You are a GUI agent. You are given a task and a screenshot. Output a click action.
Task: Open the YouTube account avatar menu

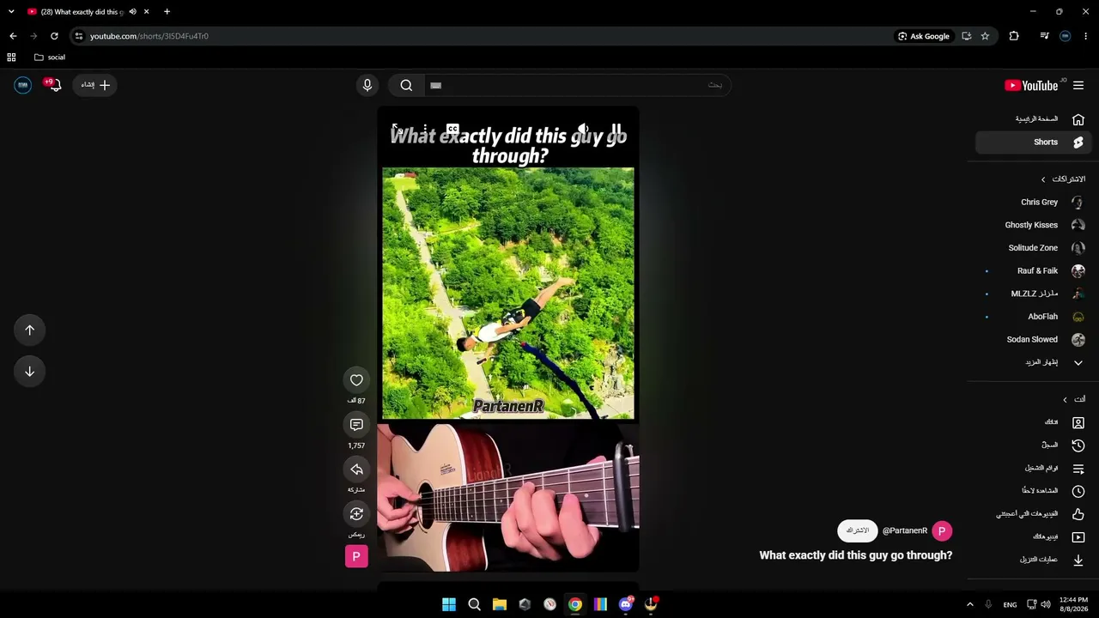point(23,85)
